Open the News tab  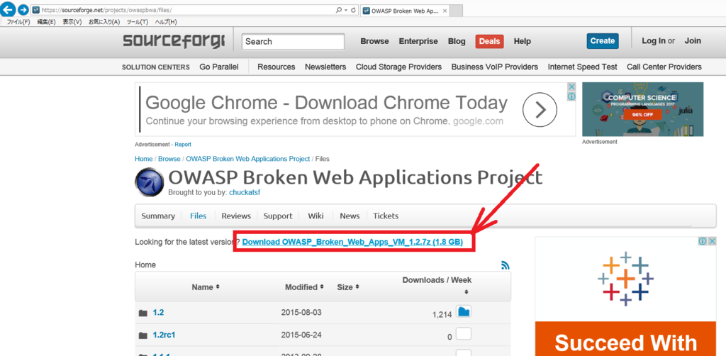(x=350, y=216)
